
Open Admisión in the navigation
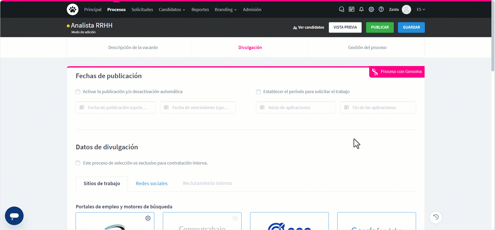tap(252, 10)
